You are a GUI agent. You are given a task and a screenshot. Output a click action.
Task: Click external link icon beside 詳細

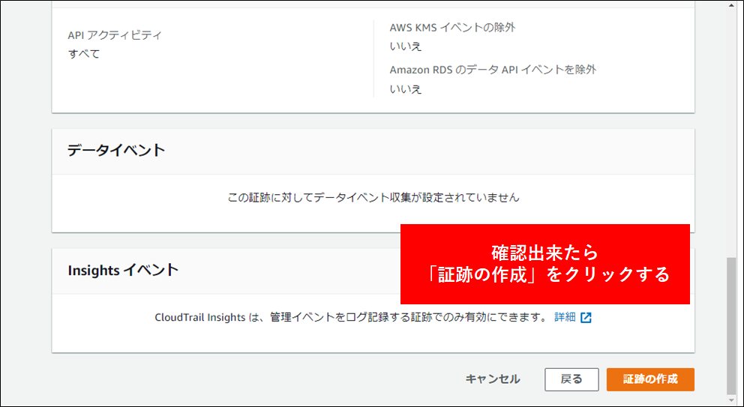[586, 317]
